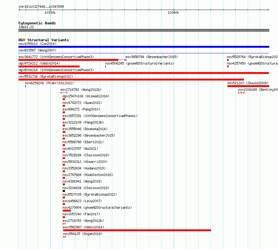Open nsv521207 (Shaikh2009) label
This screenshot has width=278, height=249.
[248, 83]
